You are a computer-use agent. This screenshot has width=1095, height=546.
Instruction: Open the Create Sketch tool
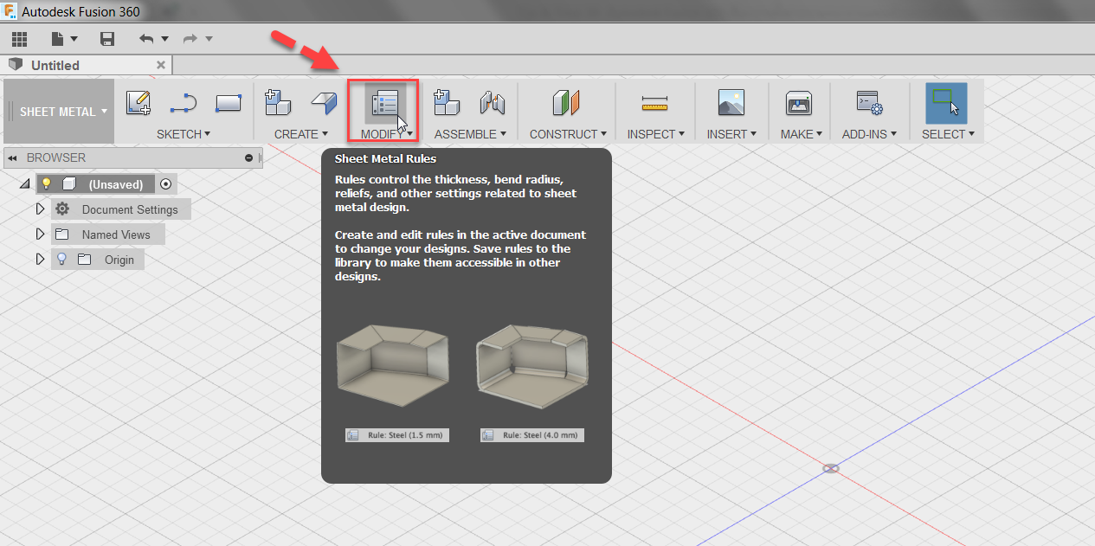coord(138,103)
